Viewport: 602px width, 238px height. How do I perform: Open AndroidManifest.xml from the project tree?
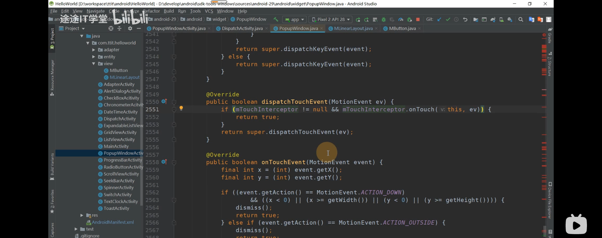tap(112, 222)
